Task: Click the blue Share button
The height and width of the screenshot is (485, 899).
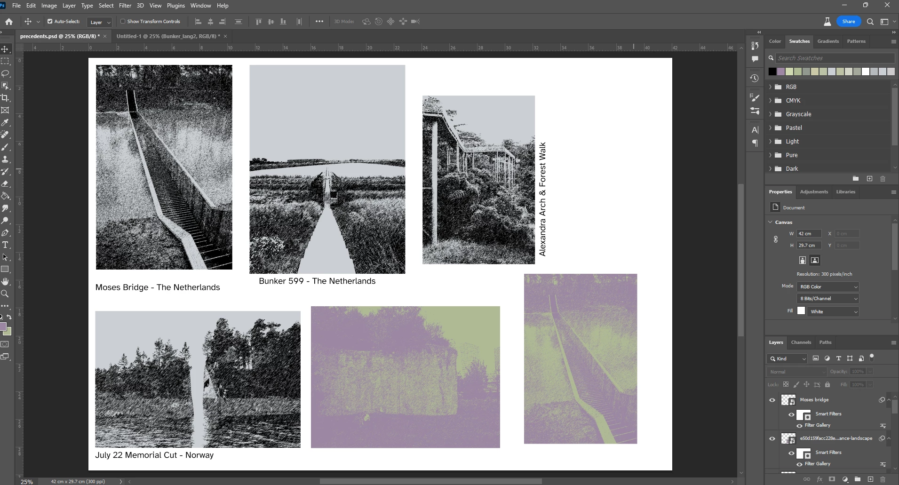Action: [849, 22]
